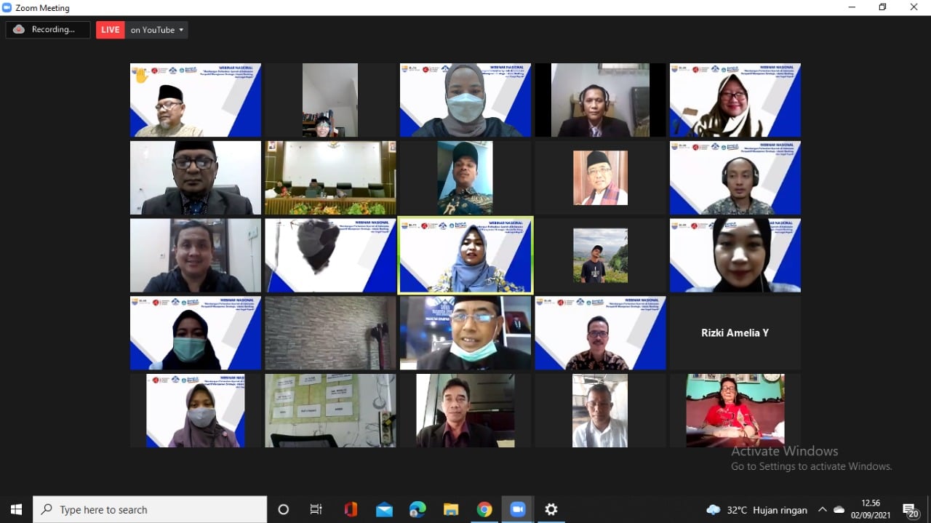Image resolution: width=931 pixels, height=523 pixels.
Task: Open the Mail app from the taskbar
Action: click(384, 509)
